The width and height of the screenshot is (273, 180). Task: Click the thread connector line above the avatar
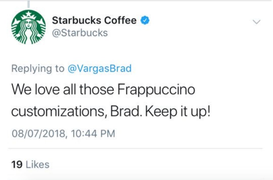pos(29,4)
